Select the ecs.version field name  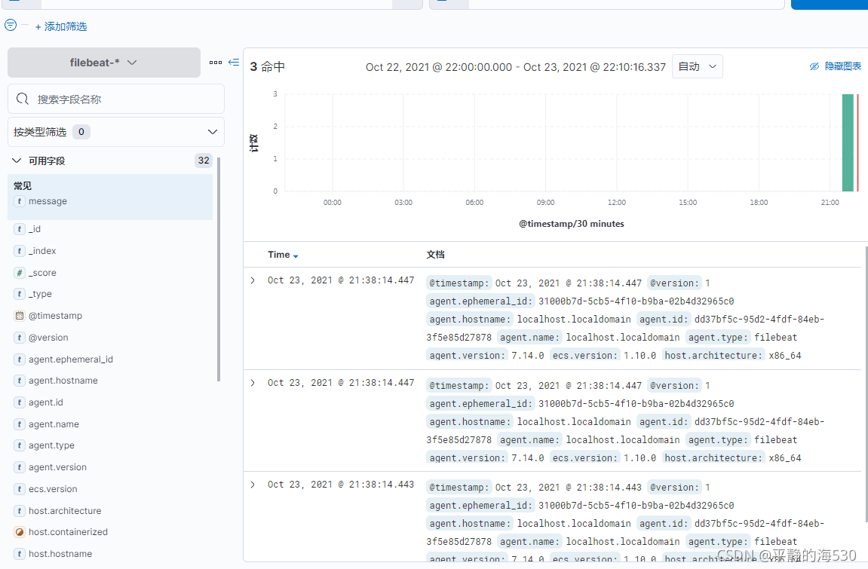click(x=53, y=489)
